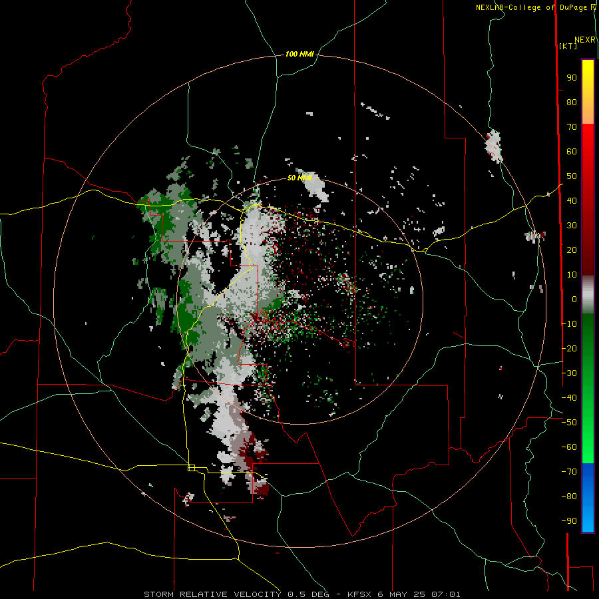This screenshot has width=599, height=599.
Task: Select the -10 value on the velocity scale
Action: coord(569,324)
